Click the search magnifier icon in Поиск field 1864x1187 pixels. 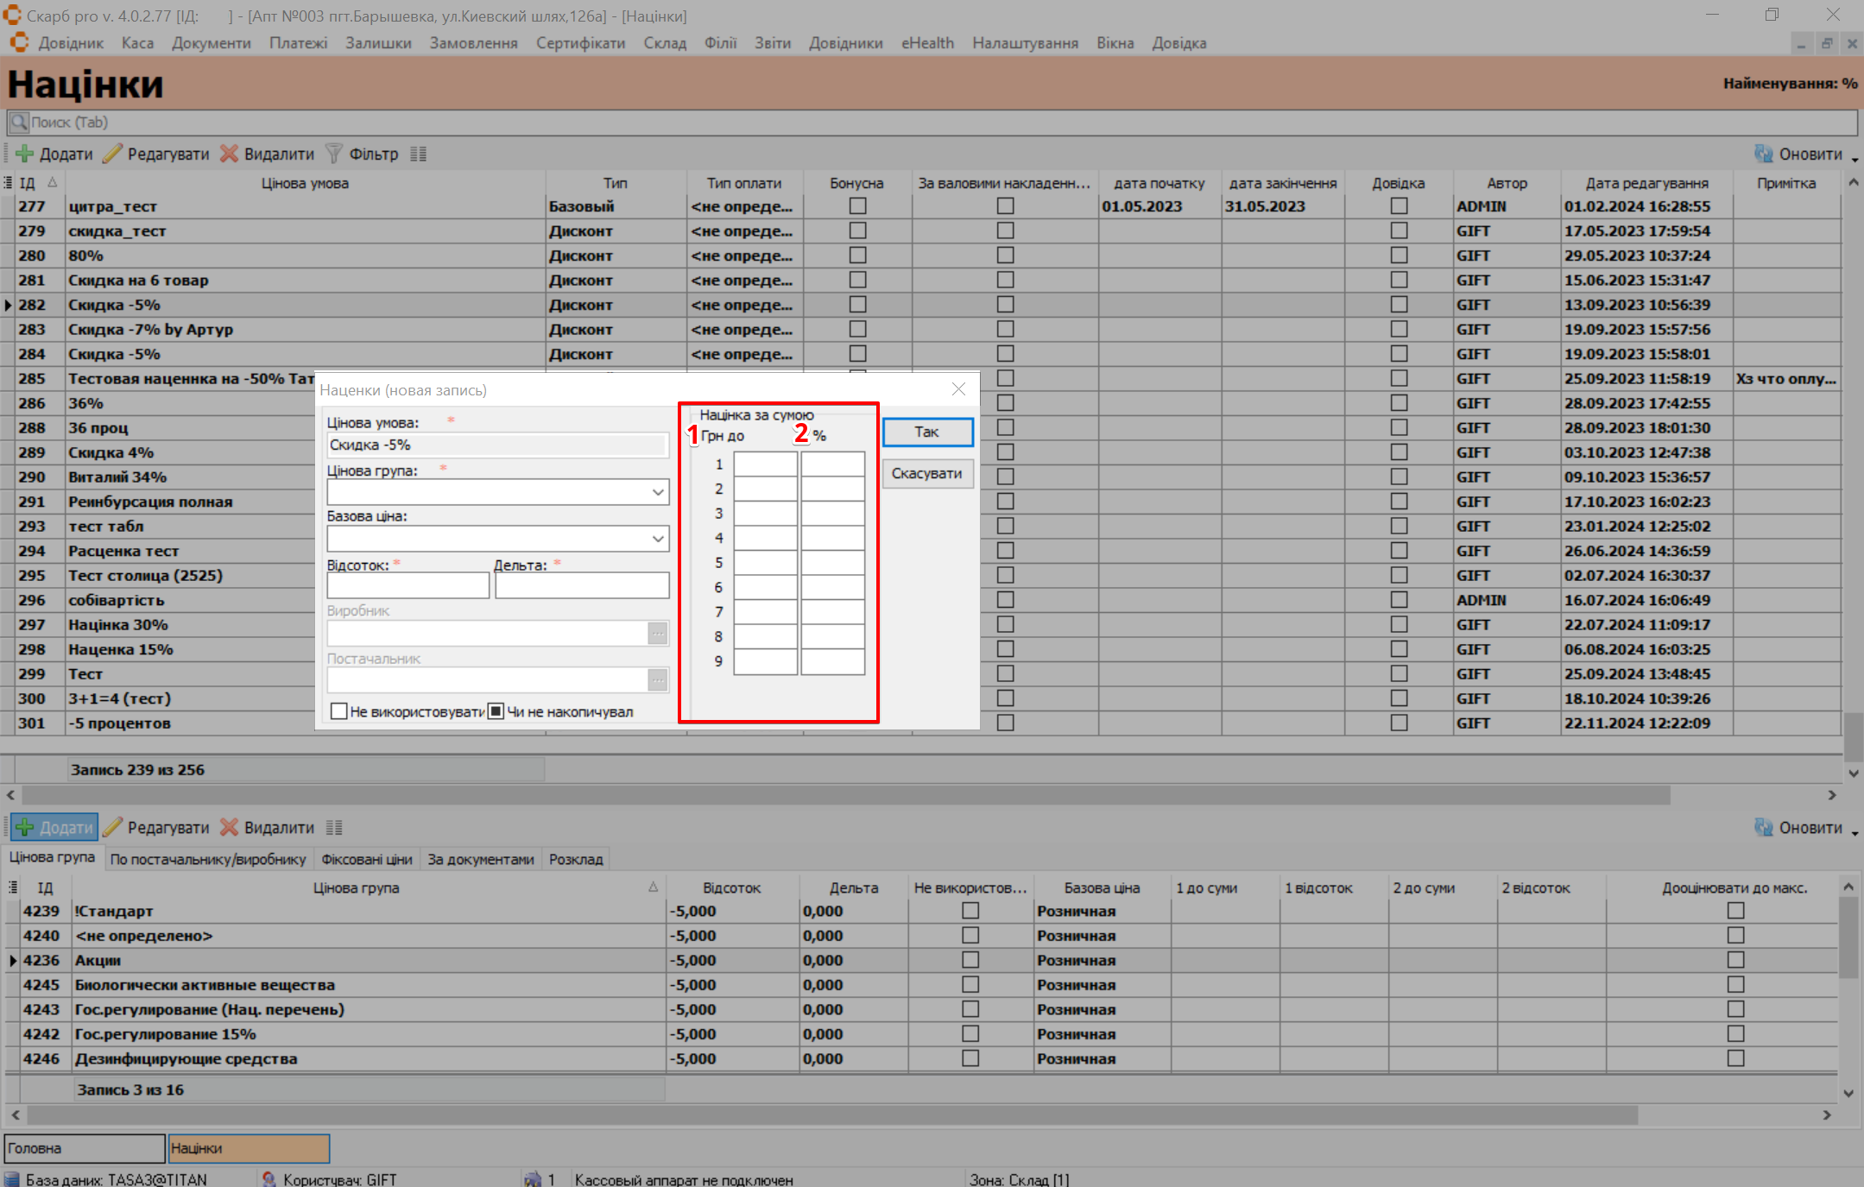[19, 122]
